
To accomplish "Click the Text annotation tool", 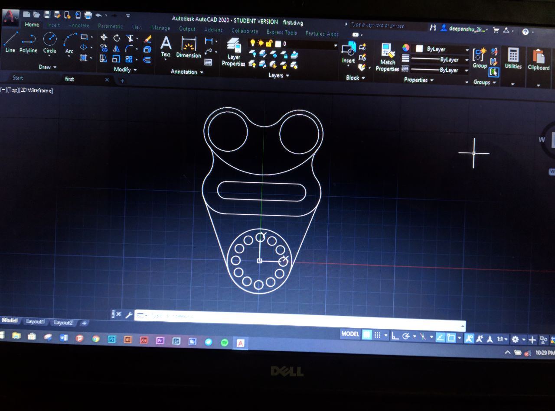I will tap(166, 46).
